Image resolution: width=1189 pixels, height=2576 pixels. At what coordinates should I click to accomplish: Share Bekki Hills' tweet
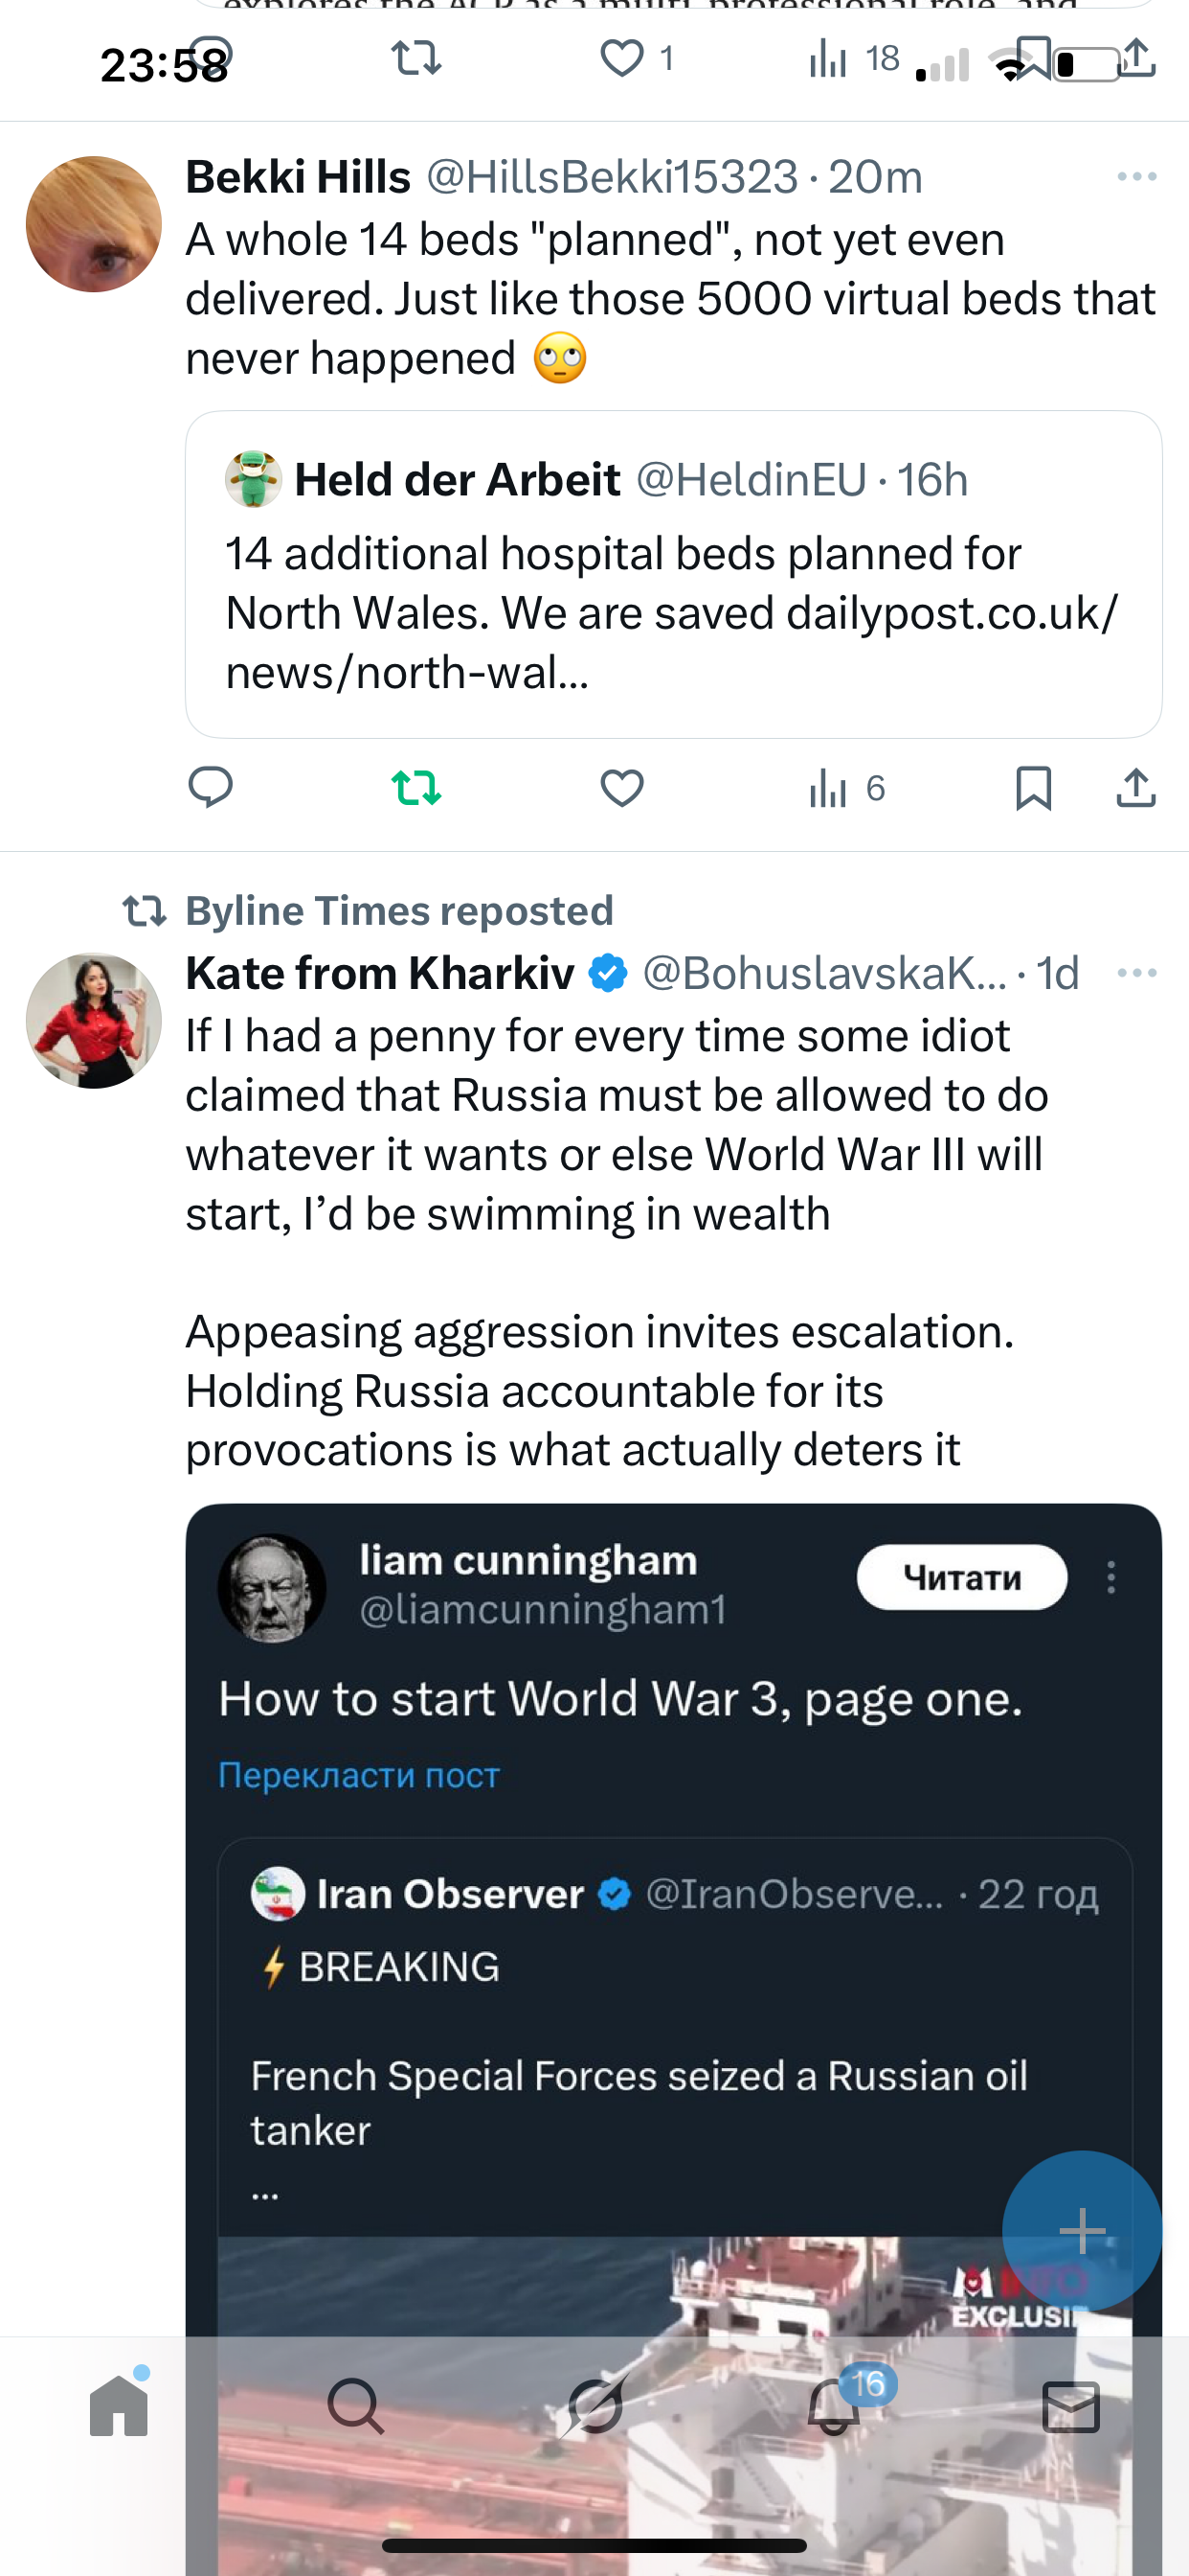(1136, 788)
